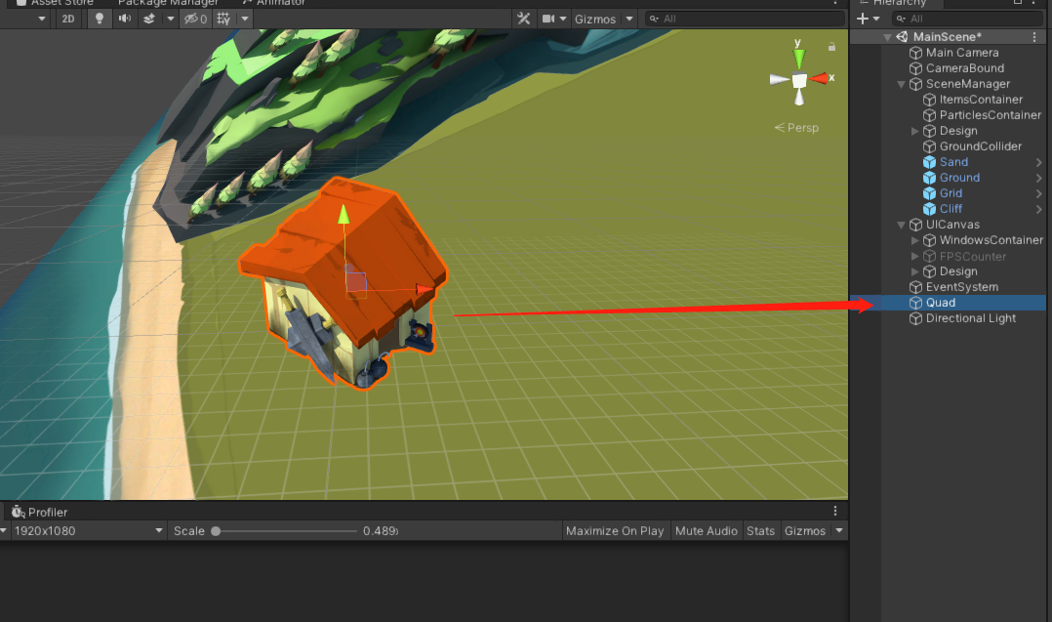The height and width of the screenshot is (622, 1052).
Task: Select UICanvas in Hierarchy
Action: tap(952, 225)
